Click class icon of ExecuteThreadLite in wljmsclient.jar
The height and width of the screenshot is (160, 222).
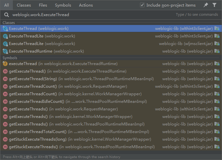[x=5, y=44]
